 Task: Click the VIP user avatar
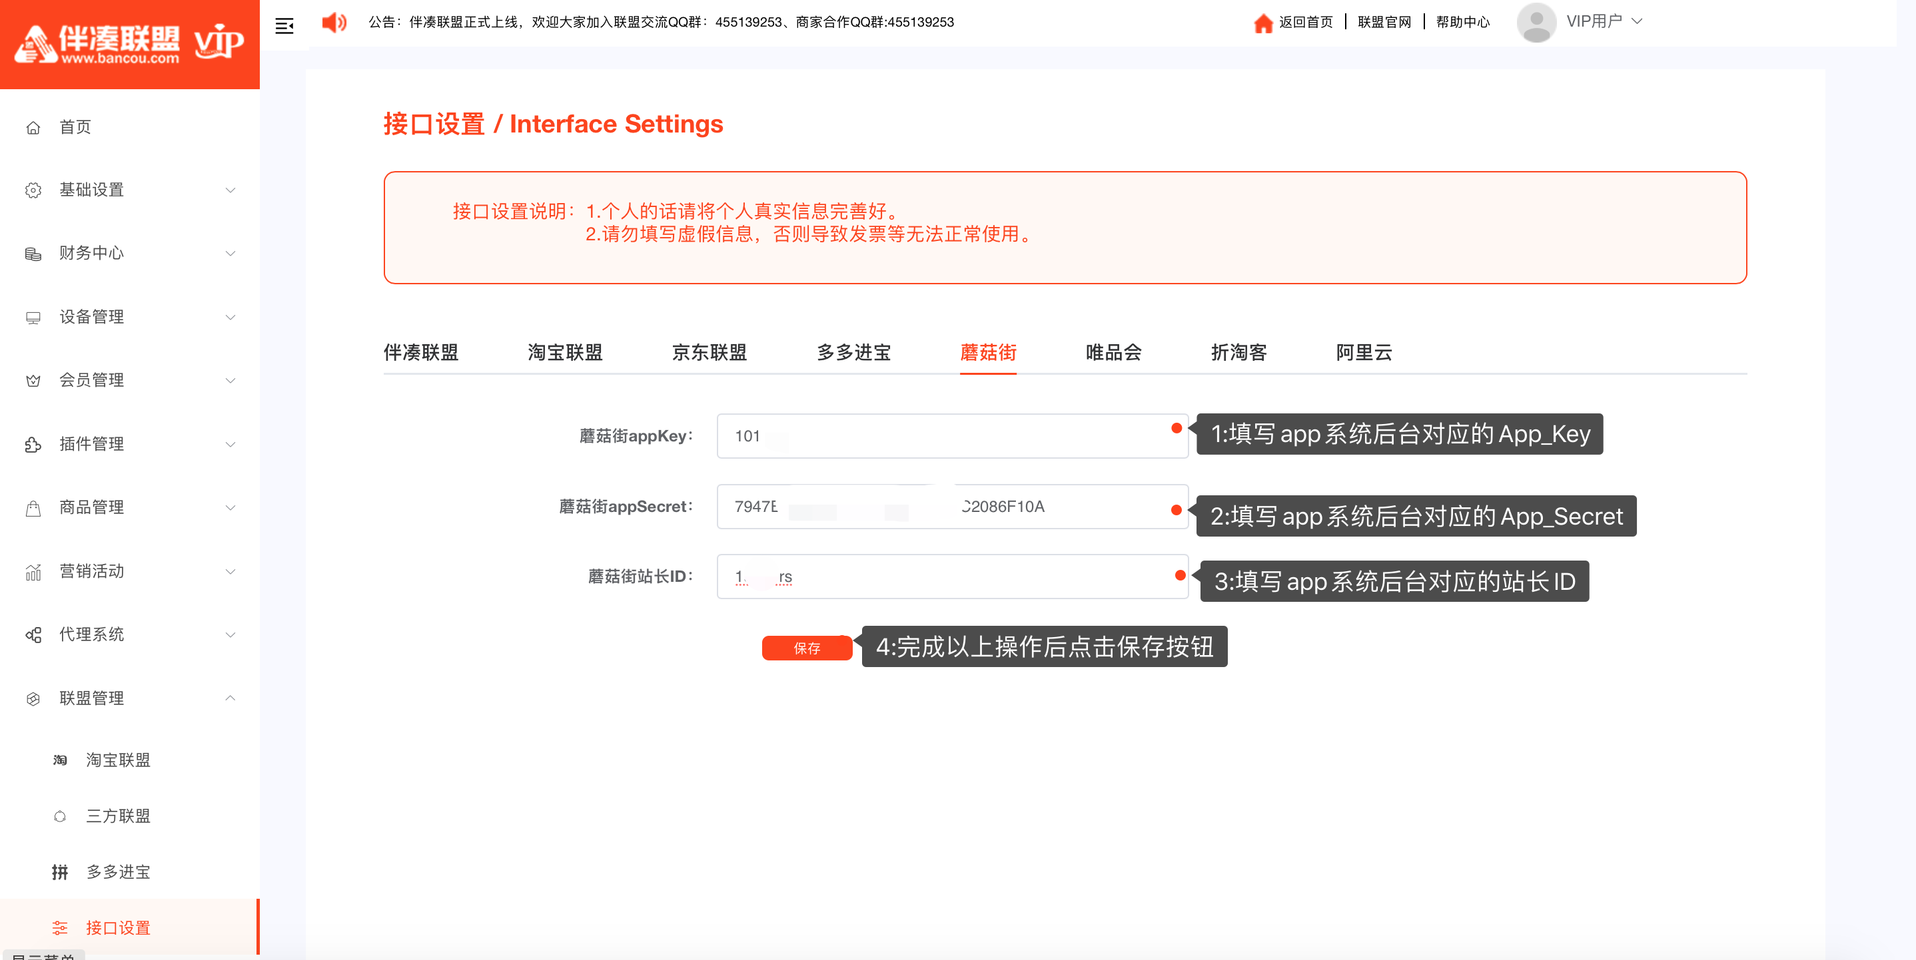click(1537, 22)
